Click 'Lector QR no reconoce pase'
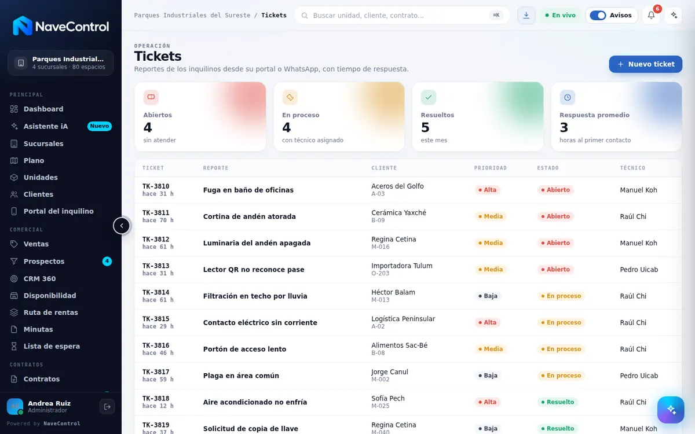The image size is (695, 434). pyautogui.click(x=254, y=270)
